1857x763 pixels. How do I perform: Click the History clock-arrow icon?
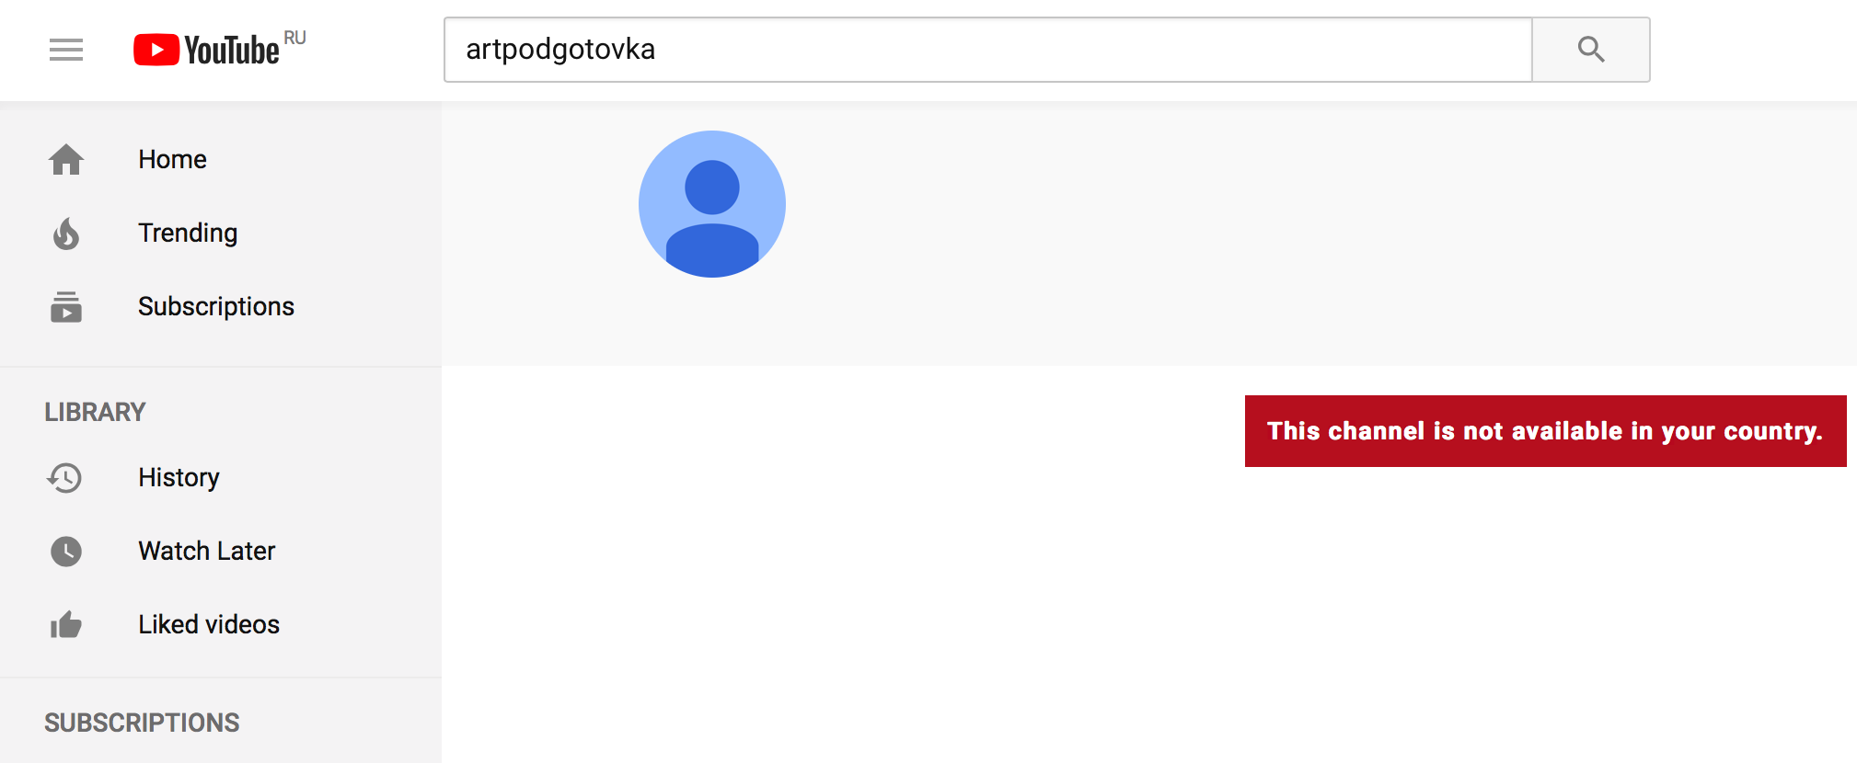(x=65, y=478)
